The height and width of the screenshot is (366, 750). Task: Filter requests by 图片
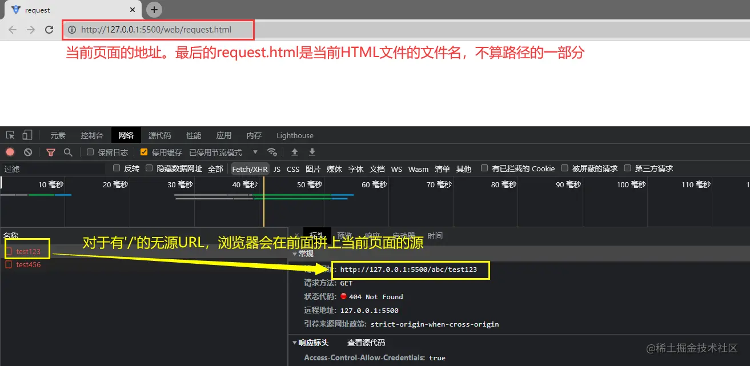[x=313, y=169]
